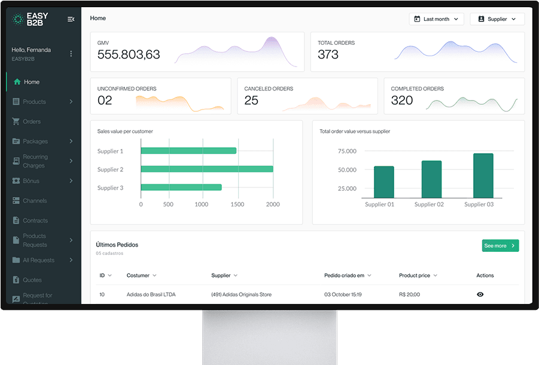539x365 pixels.
Task: Click the See more button
Action: point(500,246)
